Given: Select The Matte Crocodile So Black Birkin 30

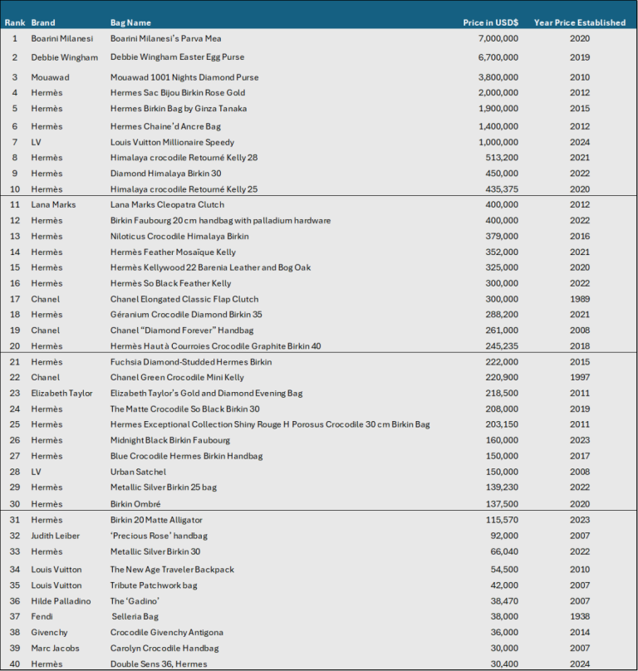Looking at the screenshot, I should [185, 409].
